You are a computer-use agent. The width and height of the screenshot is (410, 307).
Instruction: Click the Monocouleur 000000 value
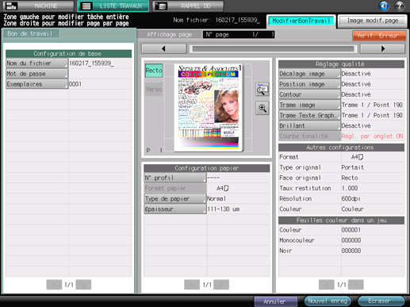pos(351,240)
